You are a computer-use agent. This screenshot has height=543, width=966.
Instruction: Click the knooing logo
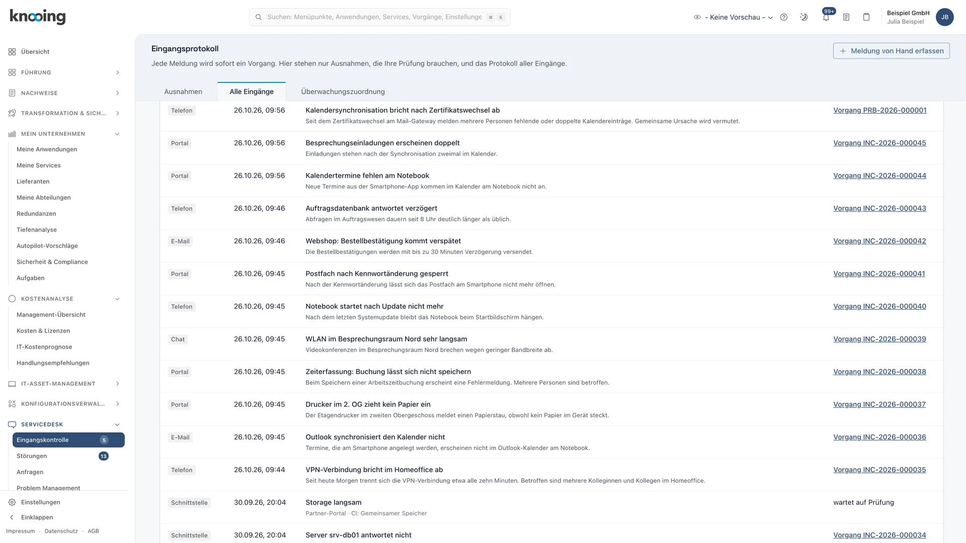(x=38, y=17)
